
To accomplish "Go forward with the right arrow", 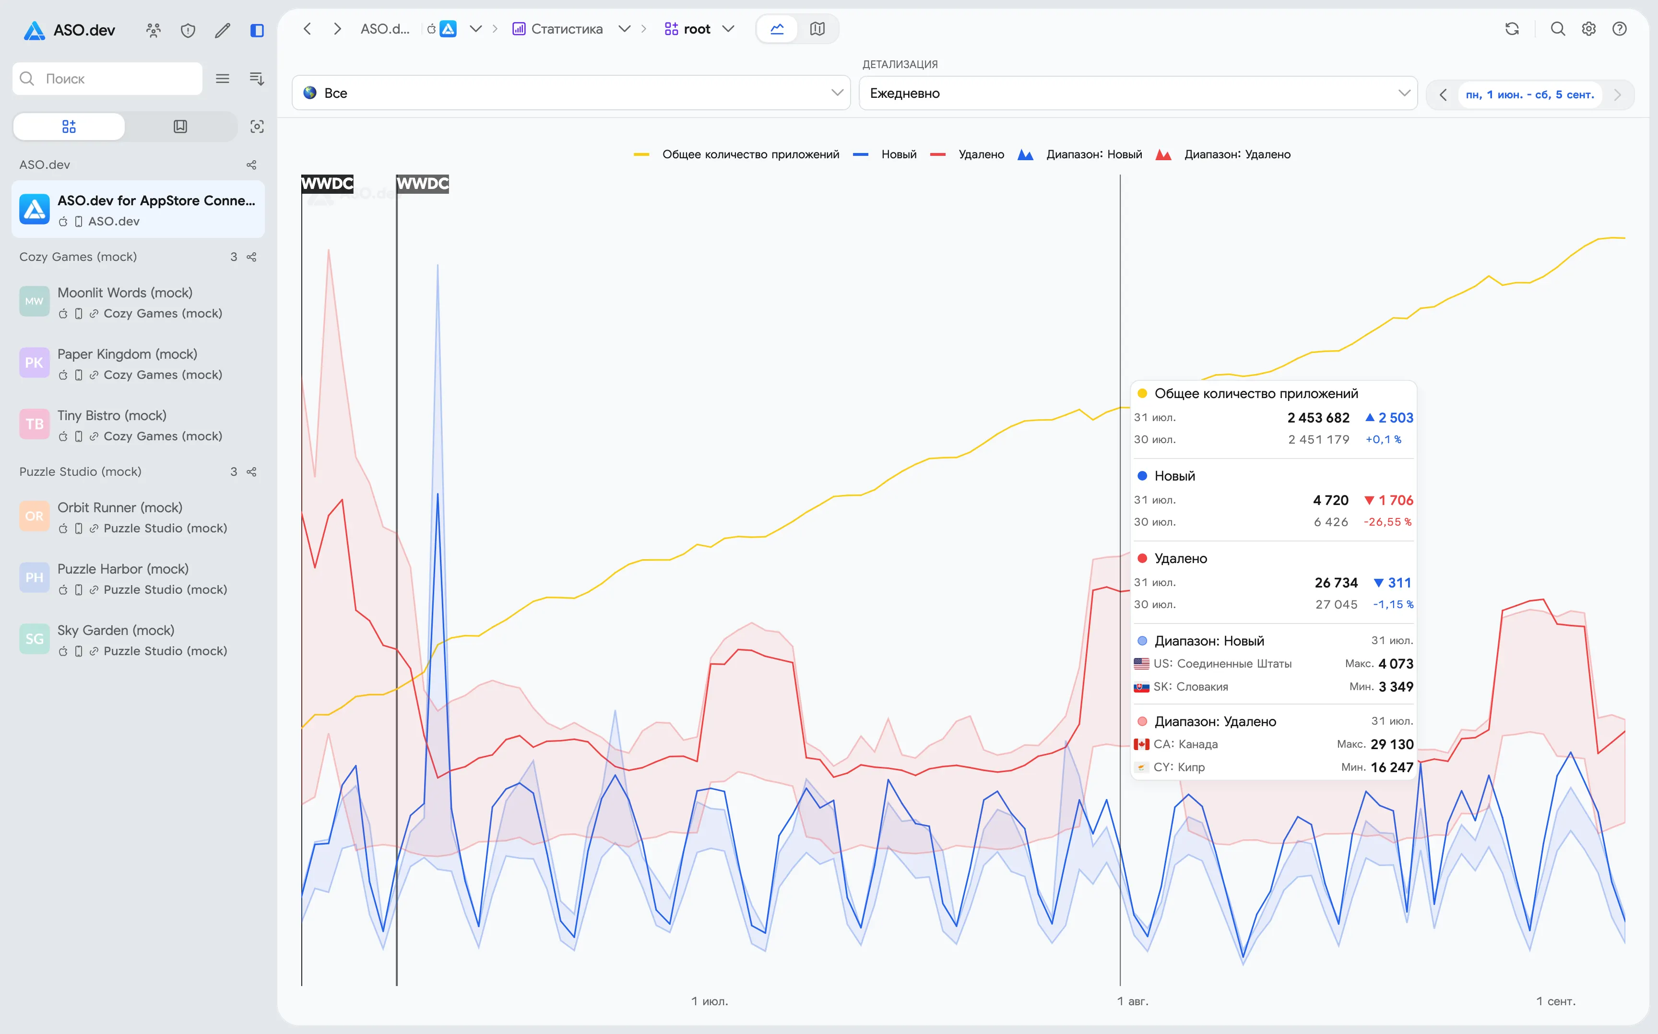I will 337,29.
